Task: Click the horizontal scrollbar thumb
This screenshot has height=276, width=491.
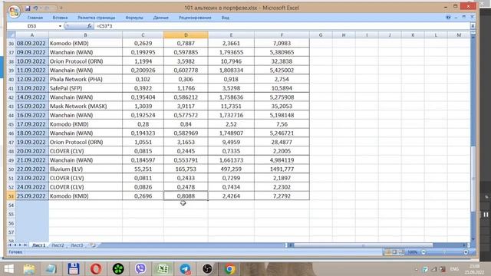Action: pyautogui.click(x=363, y=245)
